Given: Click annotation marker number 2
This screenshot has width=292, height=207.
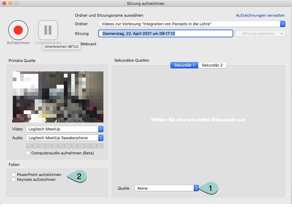Looking at the screenshot, I should tap(79, 177).
